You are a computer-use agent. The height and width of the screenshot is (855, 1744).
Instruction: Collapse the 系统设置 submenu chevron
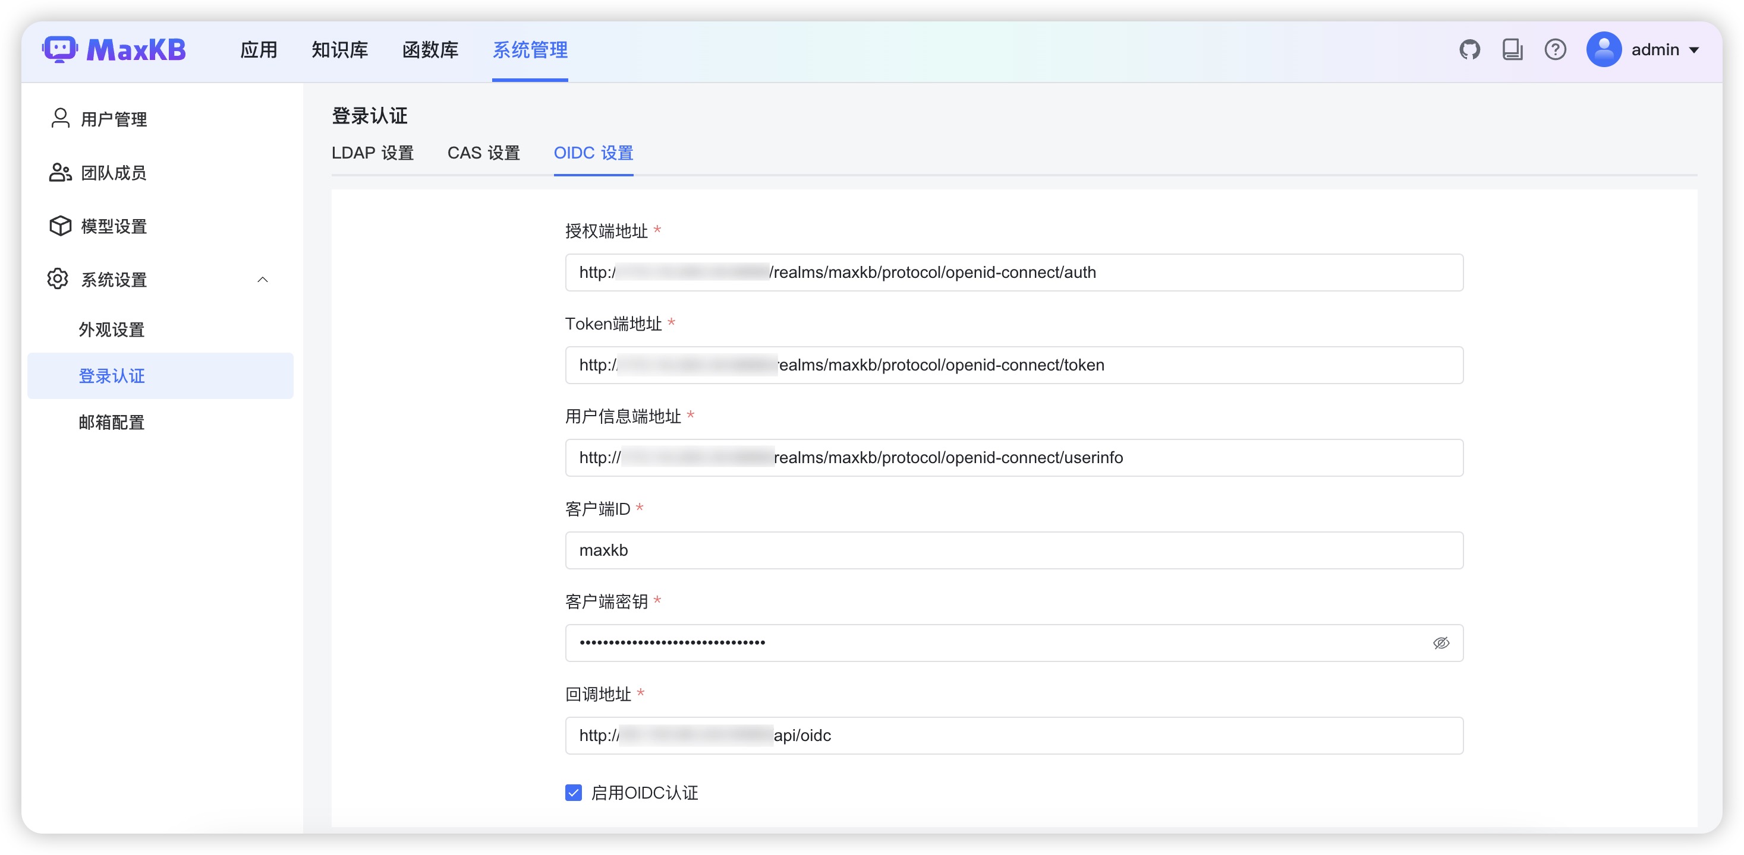pos(263,280)
